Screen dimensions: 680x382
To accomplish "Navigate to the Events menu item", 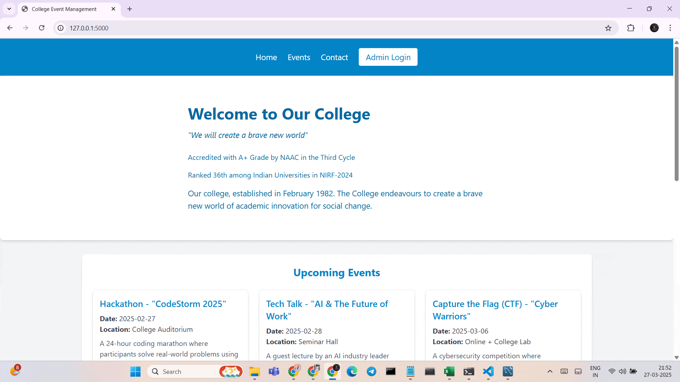I will click(x=299, y=57).
